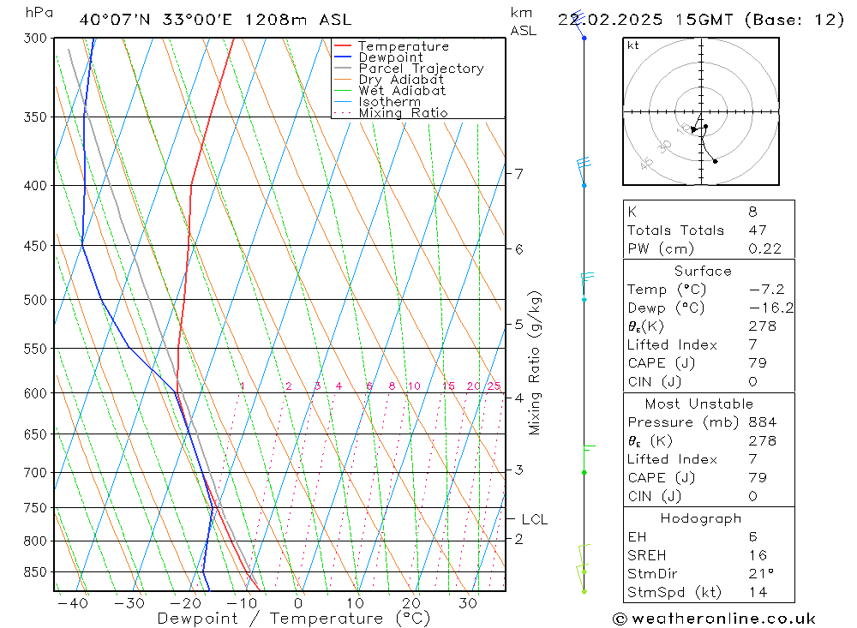This screenshot has width=857, height=628.
Task: Click the mixing ratio label 25
Action: click(x=494, y=386)
